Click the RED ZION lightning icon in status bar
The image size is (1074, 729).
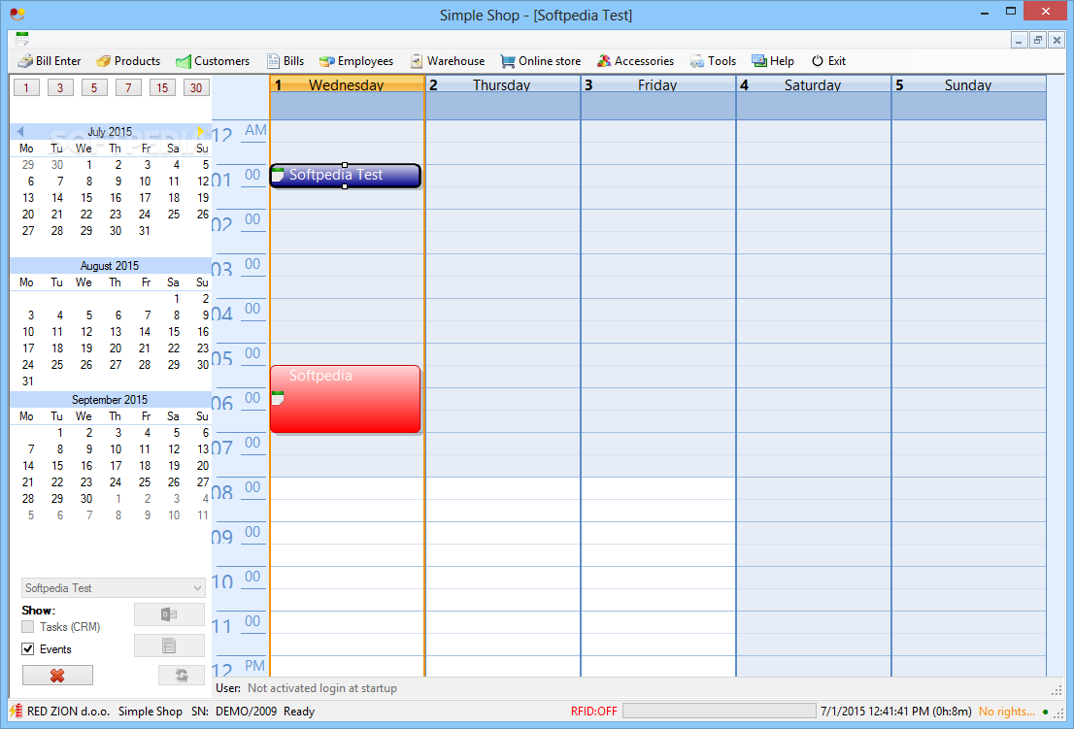(x=16, y=711)
